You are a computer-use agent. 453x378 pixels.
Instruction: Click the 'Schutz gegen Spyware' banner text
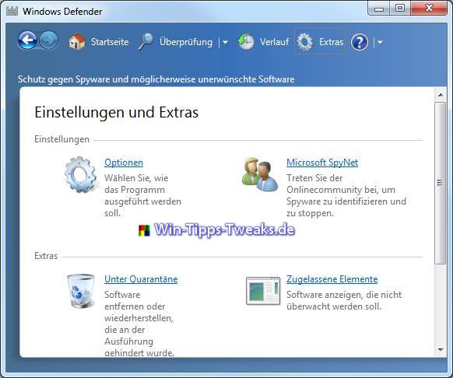tap(156, 79)
